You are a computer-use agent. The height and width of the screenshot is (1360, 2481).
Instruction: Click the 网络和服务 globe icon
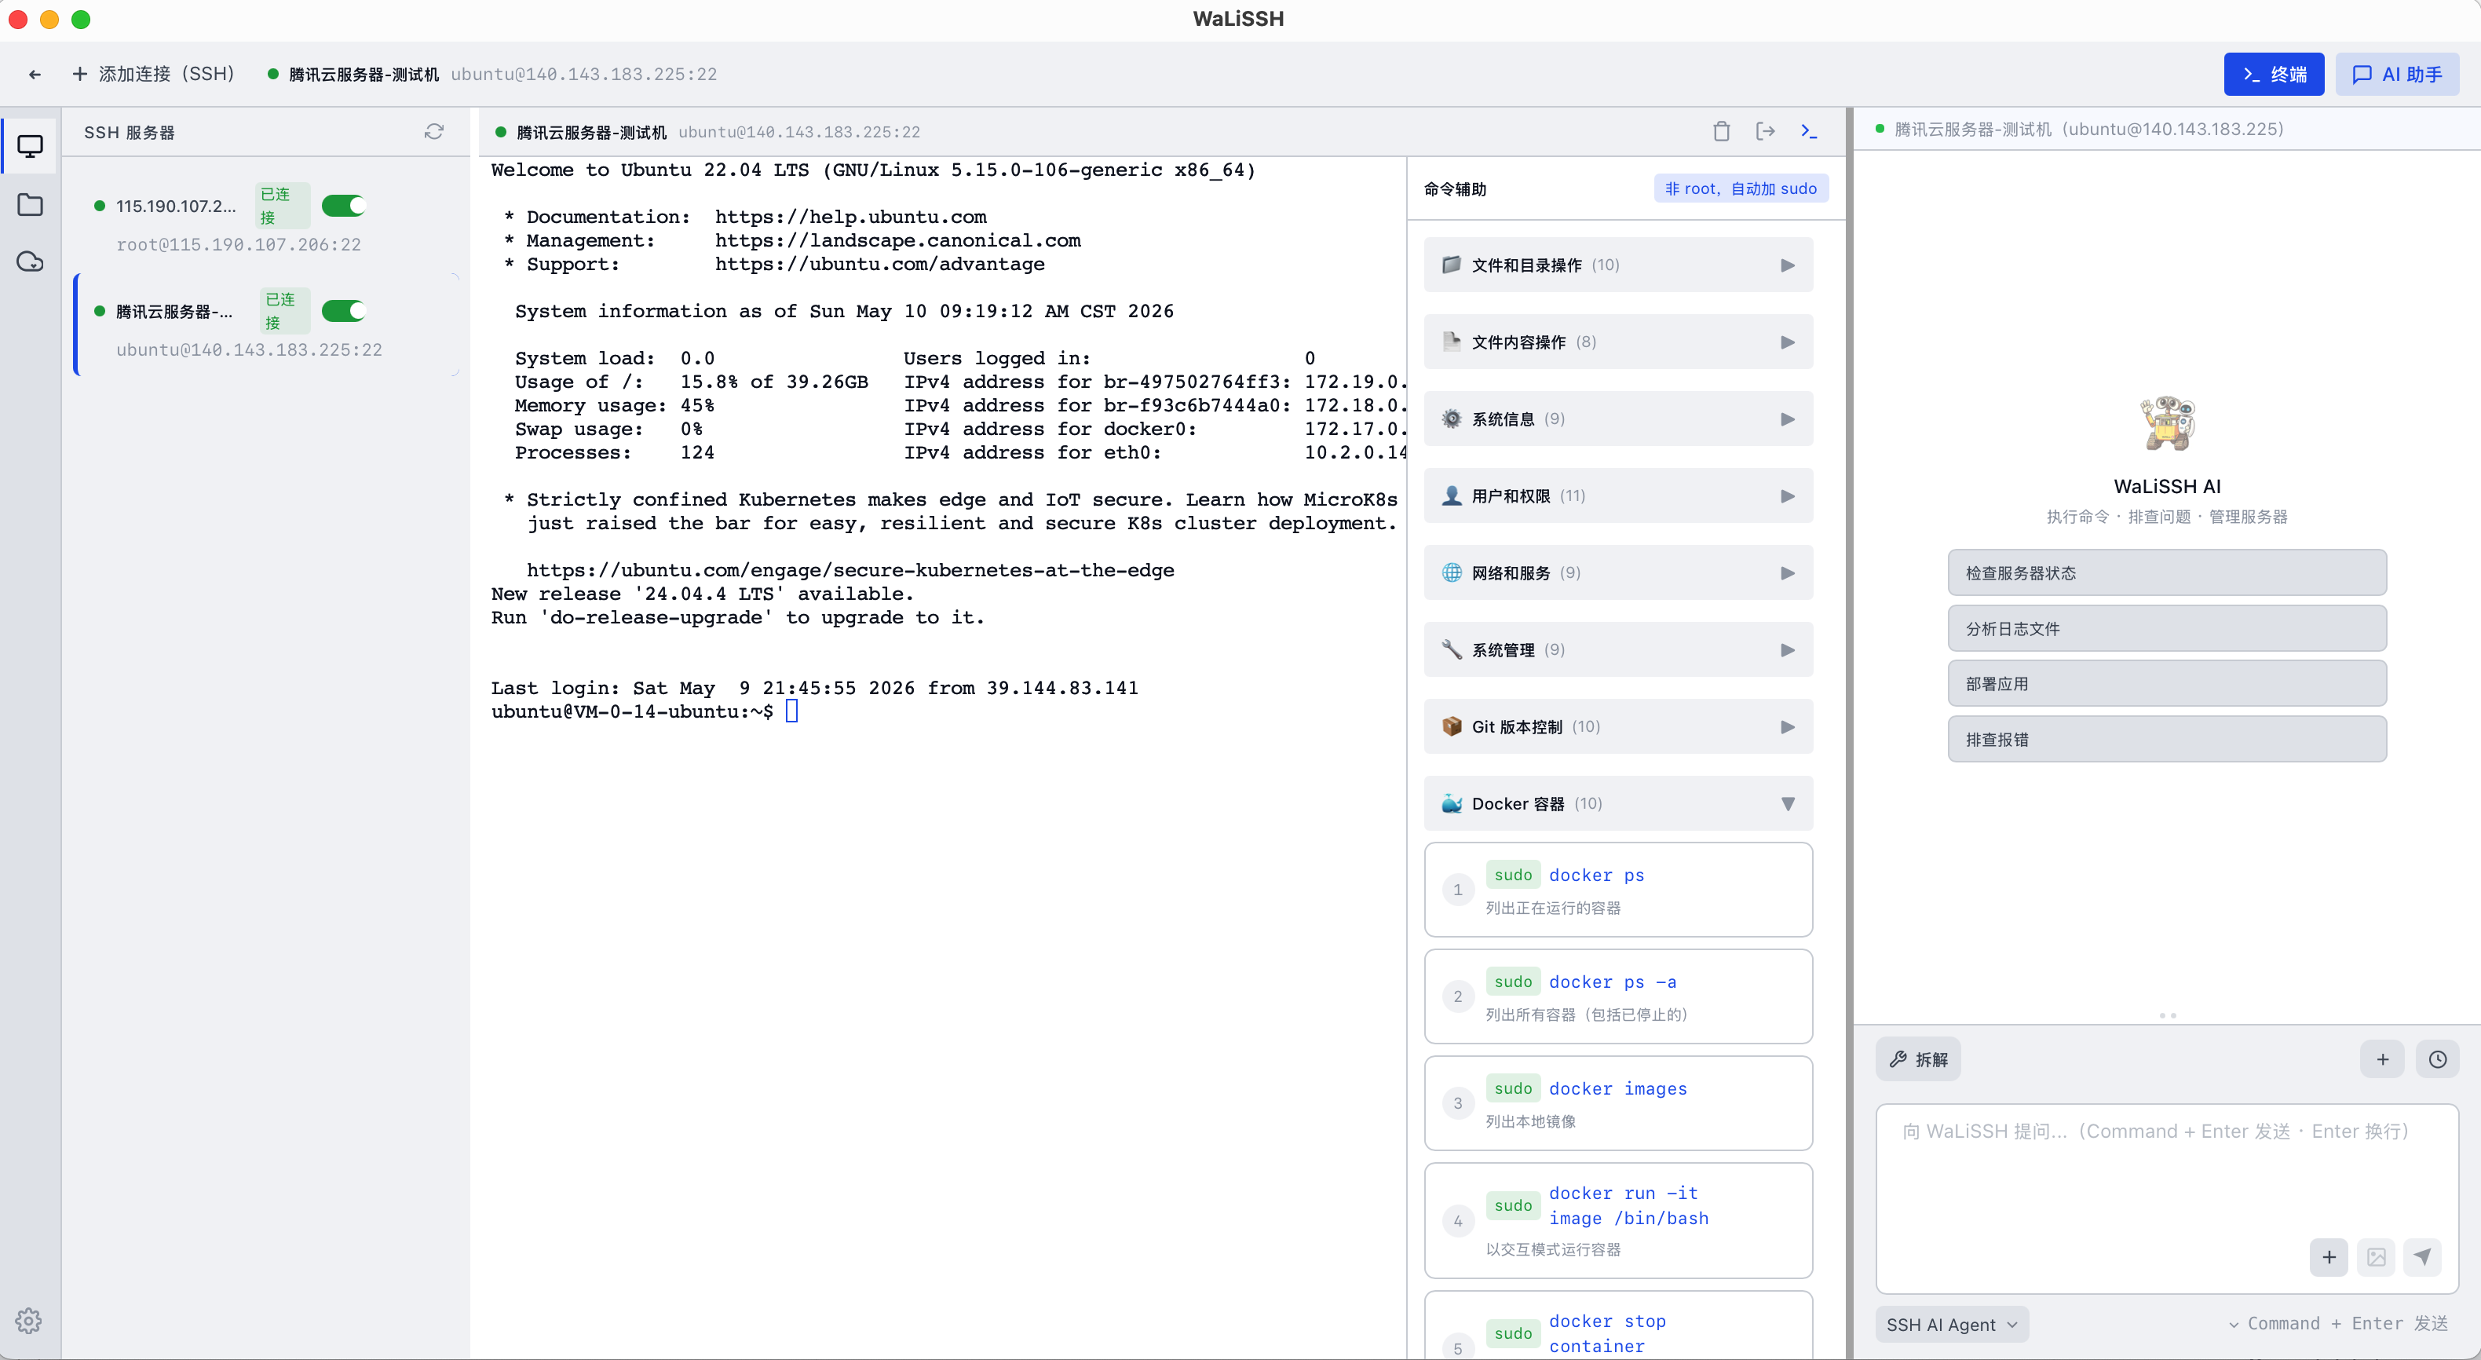pyautogui.click(x=1452, y=573)
